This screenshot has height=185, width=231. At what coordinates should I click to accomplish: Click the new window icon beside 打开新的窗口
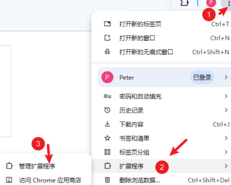[x=107, y=38]
